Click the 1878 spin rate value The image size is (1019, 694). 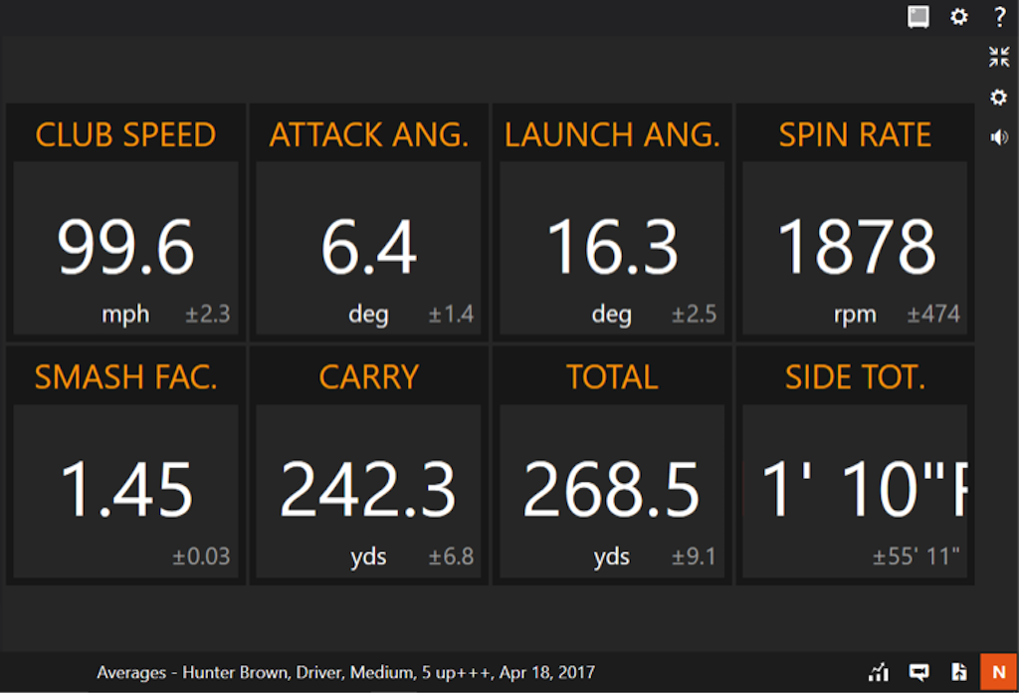[856, 247]
